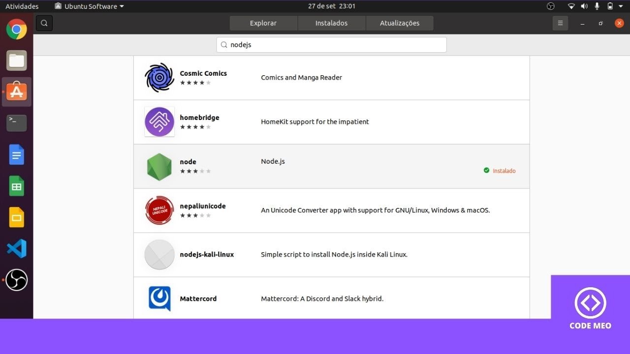Open the nodejs-kali-linux result
Viewport: 630px width, 354px height.
207,255
